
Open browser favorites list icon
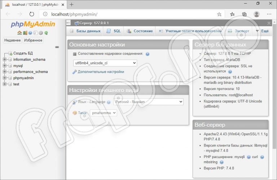click(x=232, y=14)
